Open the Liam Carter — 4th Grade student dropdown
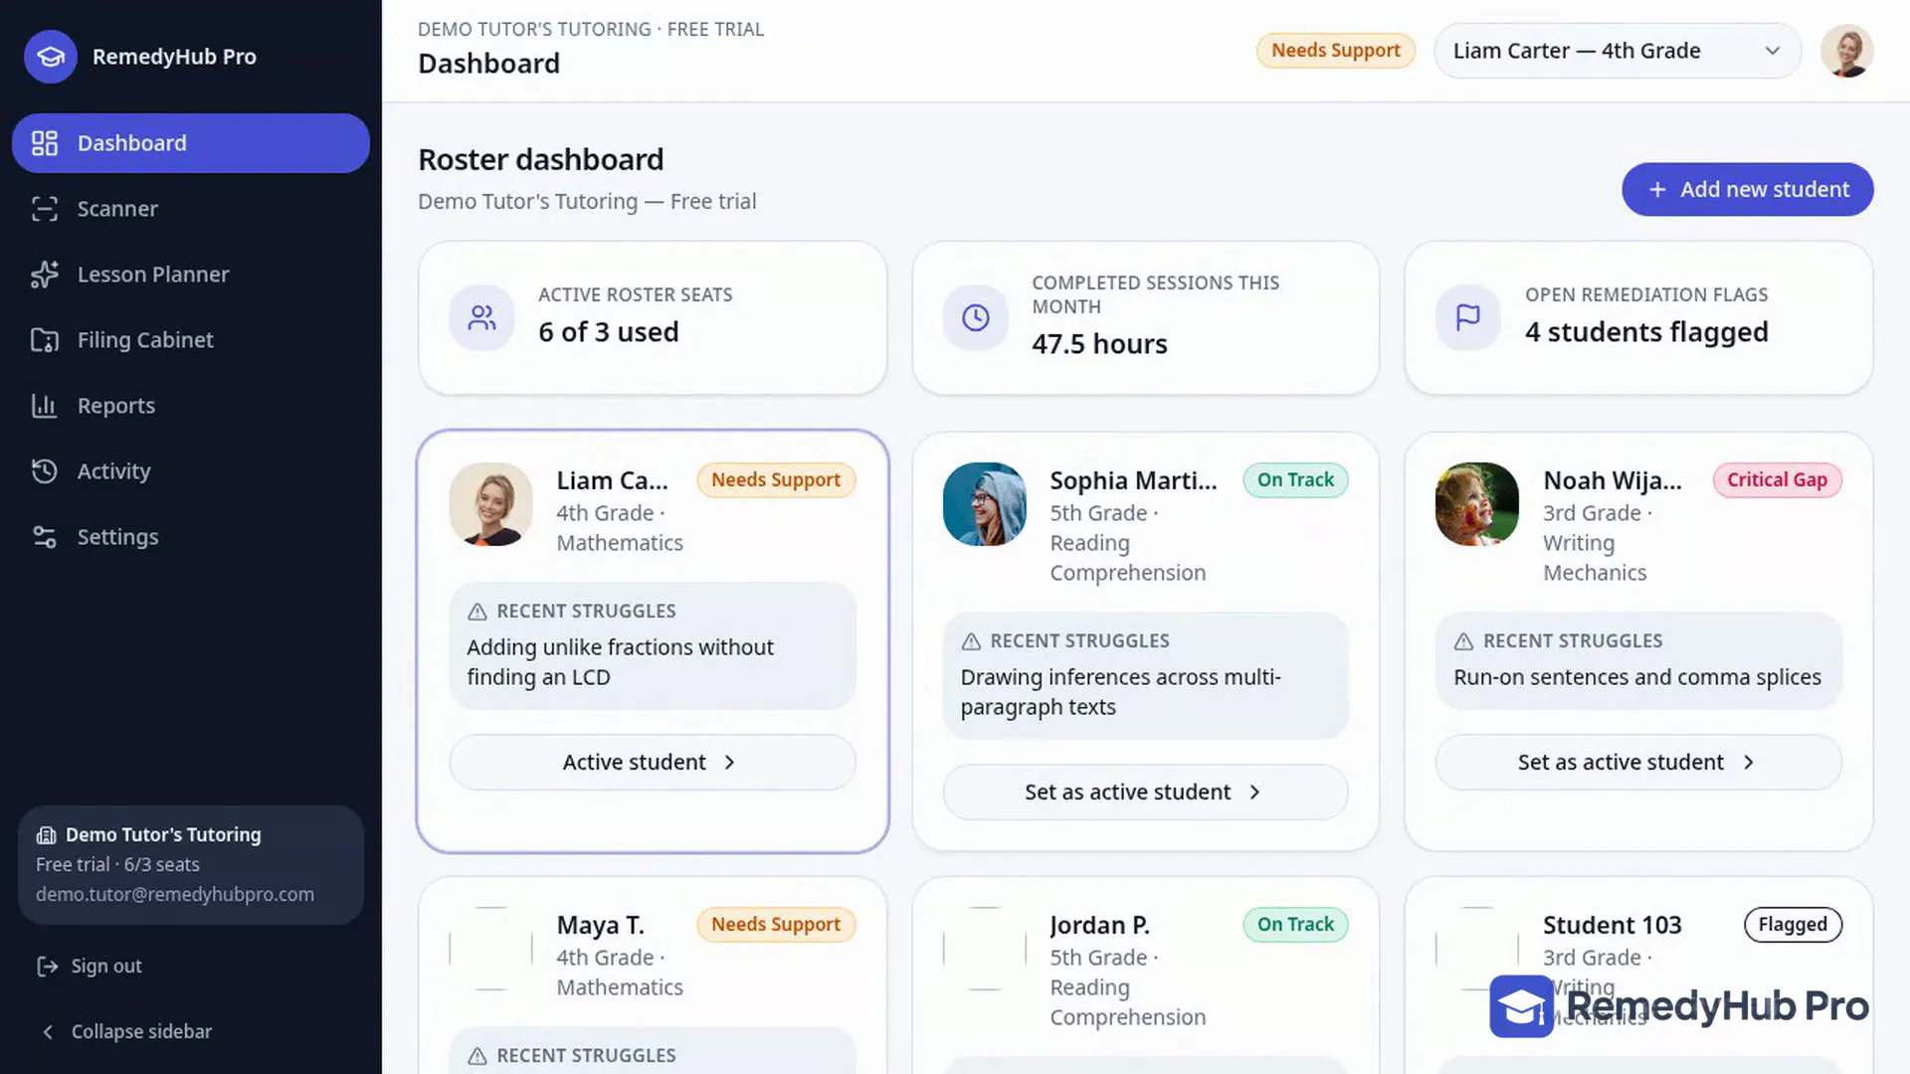Image resolution: width=1910 pixels, height=1074 pixels. 1618,51
